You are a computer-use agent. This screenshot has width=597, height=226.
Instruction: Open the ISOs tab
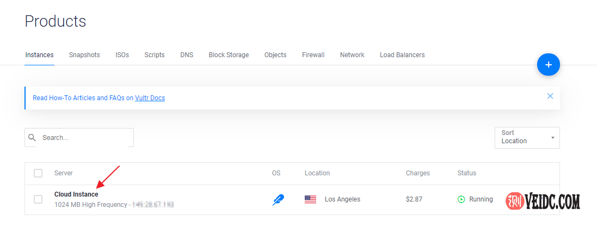pos(122,55)
